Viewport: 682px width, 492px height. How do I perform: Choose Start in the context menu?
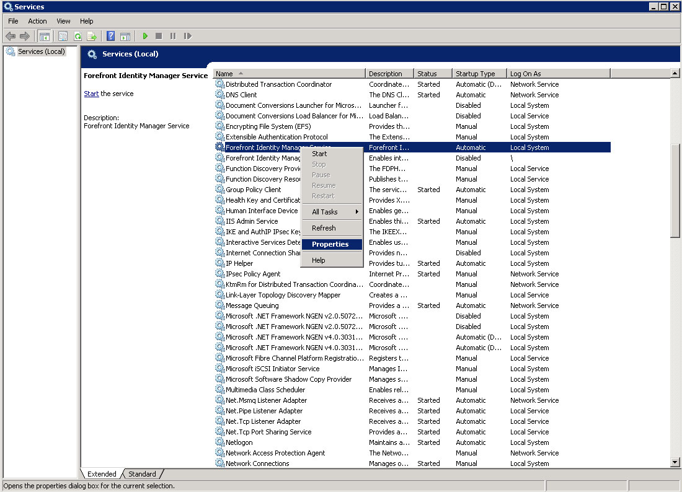332,154
